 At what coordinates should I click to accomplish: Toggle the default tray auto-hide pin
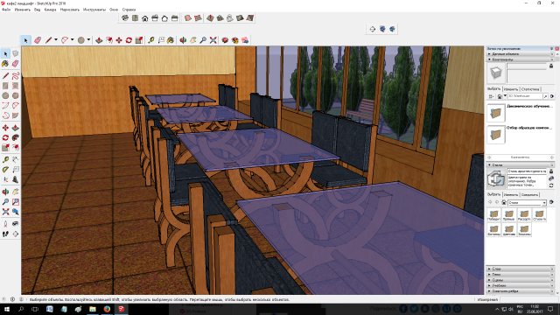tap(552, 49)
